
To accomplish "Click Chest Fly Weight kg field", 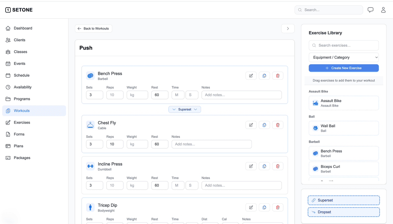I will tap(138, 144).
